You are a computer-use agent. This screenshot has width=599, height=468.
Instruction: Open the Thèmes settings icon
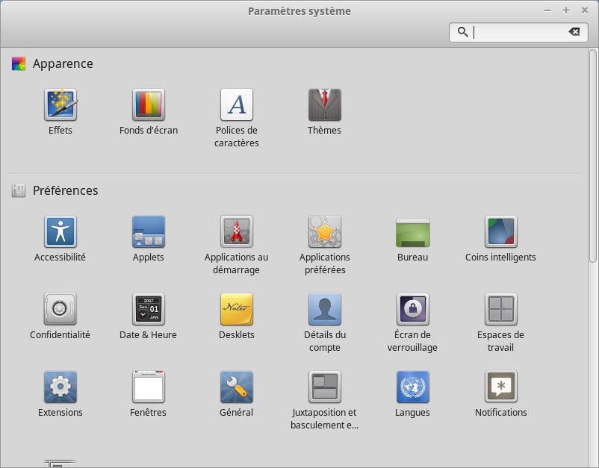coord(324,104)
